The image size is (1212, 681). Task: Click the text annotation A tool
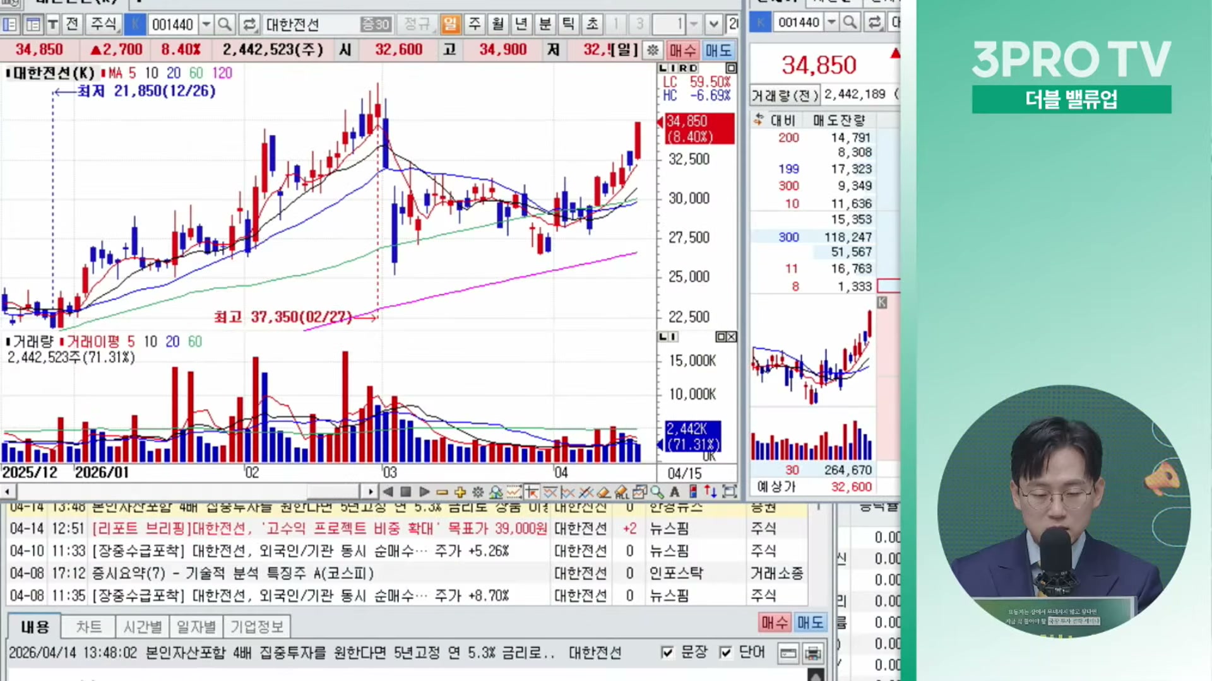tap(675, 492)
